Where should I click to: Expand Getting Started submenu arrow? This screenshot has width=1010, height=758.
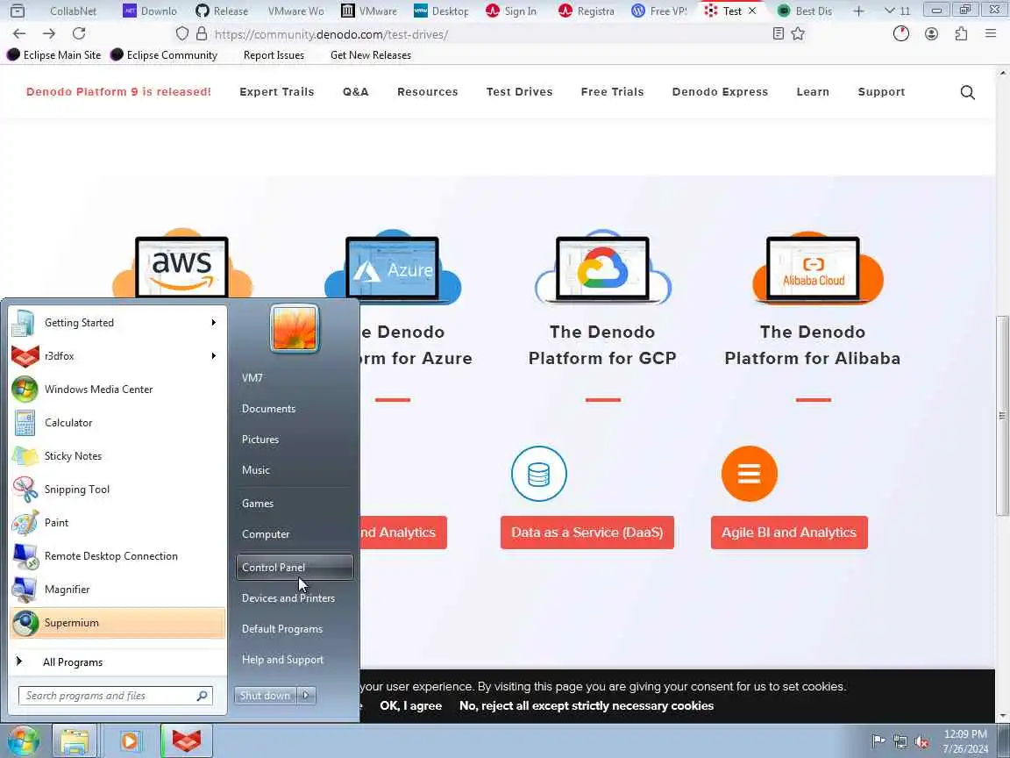click(x=213, y=322)
